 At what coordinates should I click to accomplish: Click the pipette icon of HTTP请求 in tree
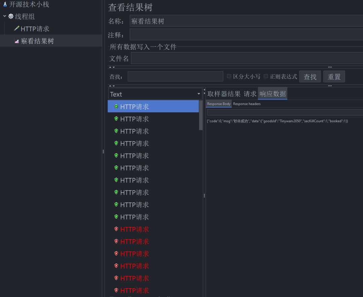coord(16,28)
